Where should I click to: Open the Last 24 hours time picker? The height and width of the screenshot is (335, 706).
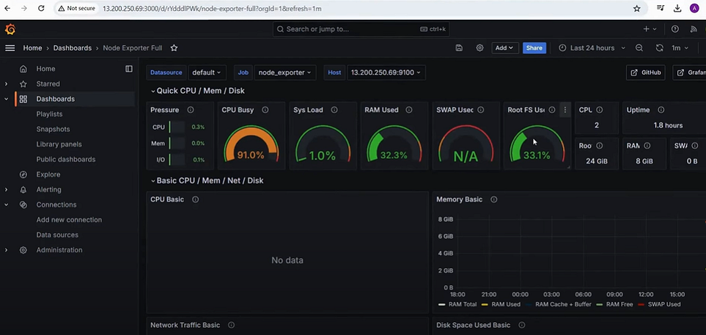592,48
